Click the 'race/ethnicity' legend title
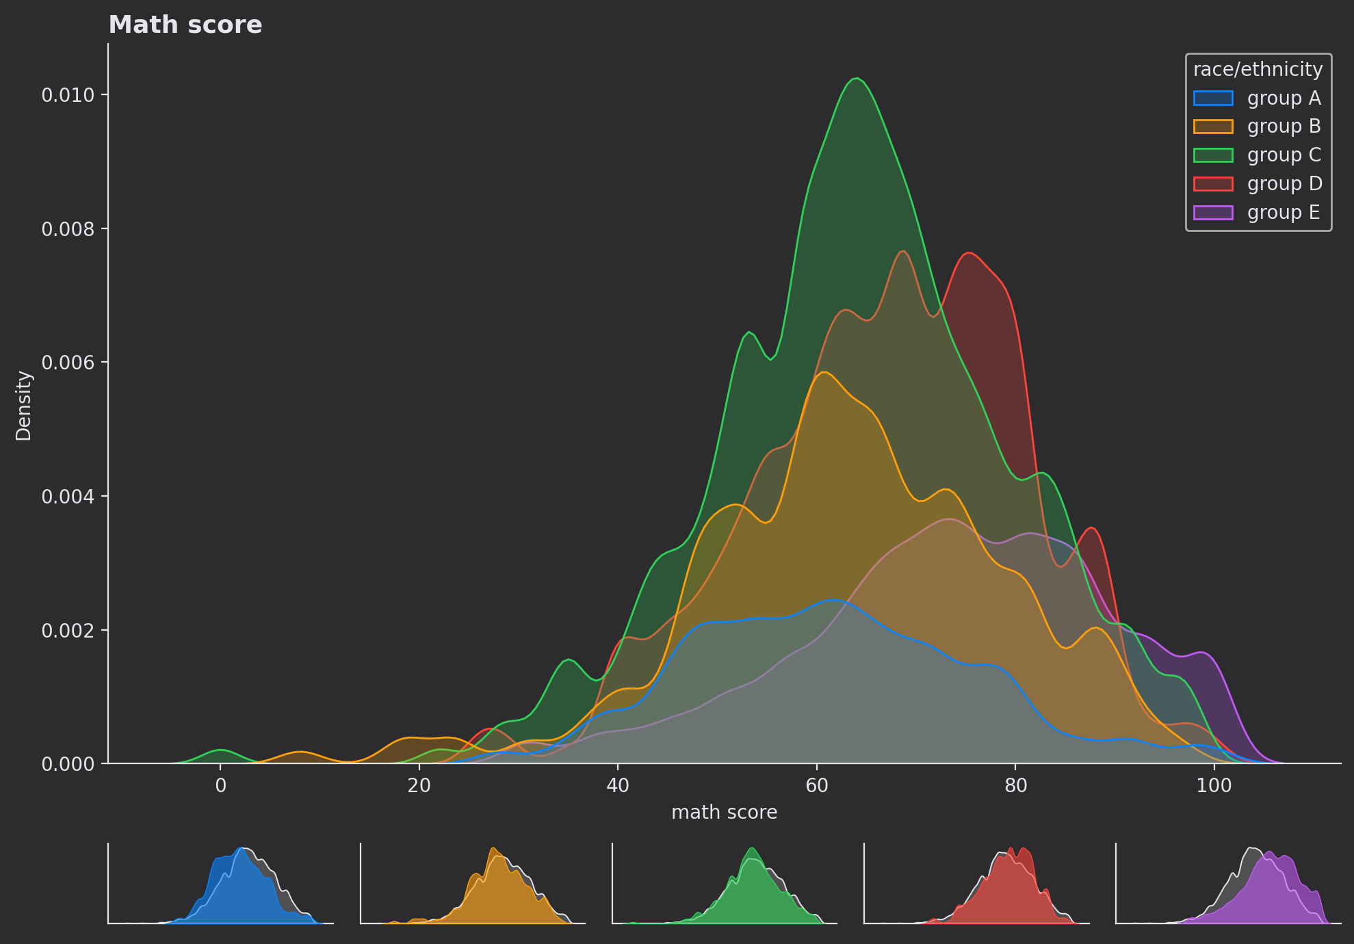This screenshot has width=1354, height=944. pyautogui.click(x=1258, y=70)
